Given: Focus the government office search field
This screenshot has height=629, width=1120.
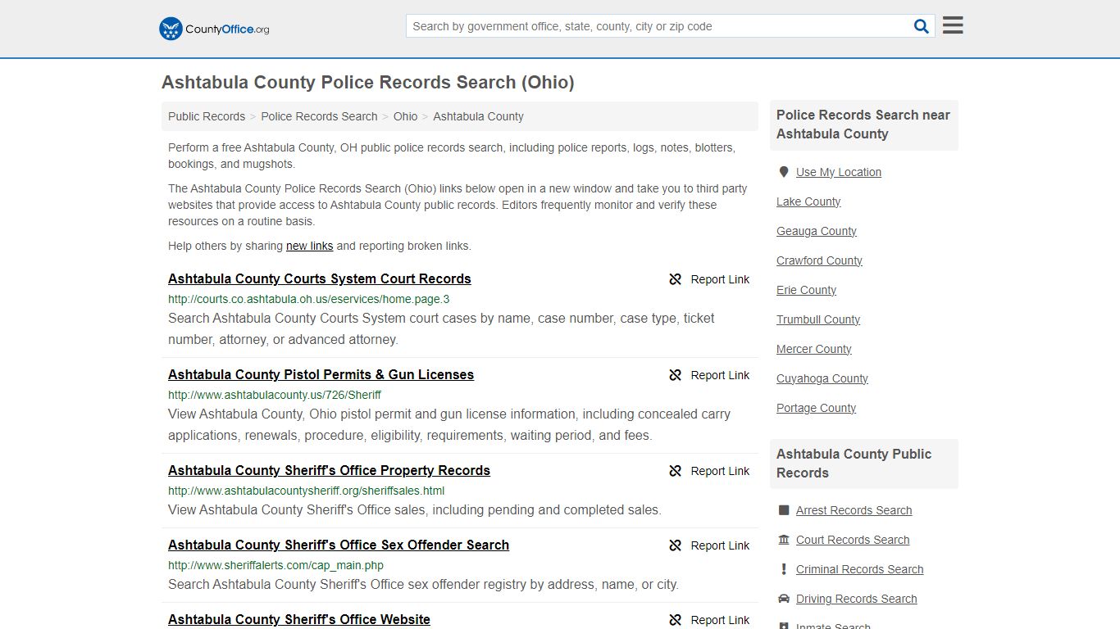Looking at the screenshot, I should pyautogui.click(x=658, y=26).
